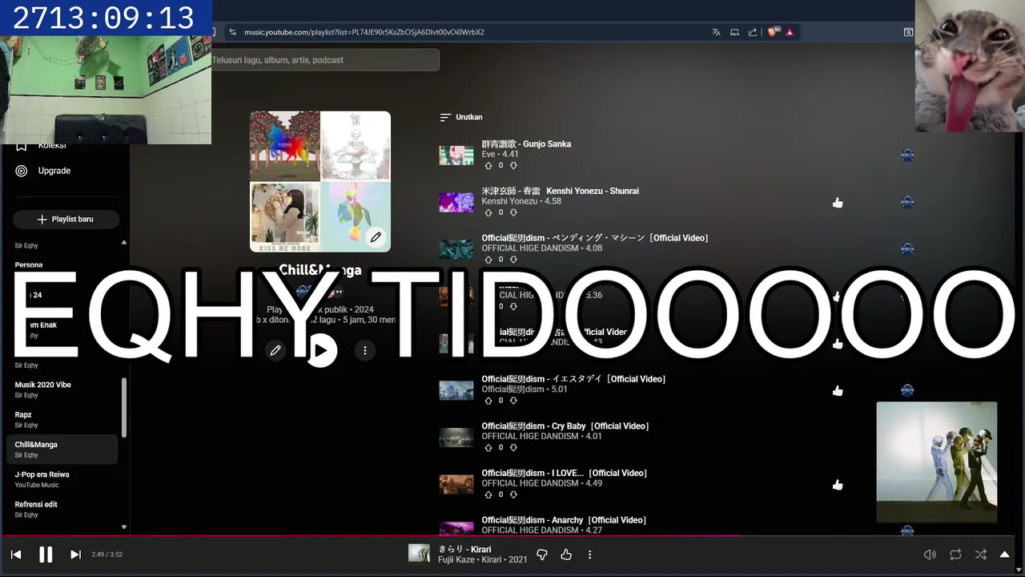Like the song Kirari in player bar

(x=566, y=555)
